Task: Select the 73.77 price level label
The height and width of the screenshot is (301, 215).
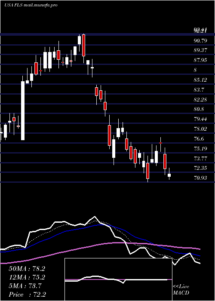Action: [x=200, y=159]
